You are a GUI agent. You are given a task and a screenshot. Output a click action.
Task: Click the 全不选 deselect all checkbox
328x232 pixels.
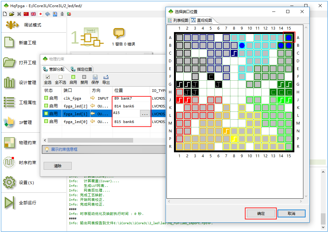coord(60,77)
